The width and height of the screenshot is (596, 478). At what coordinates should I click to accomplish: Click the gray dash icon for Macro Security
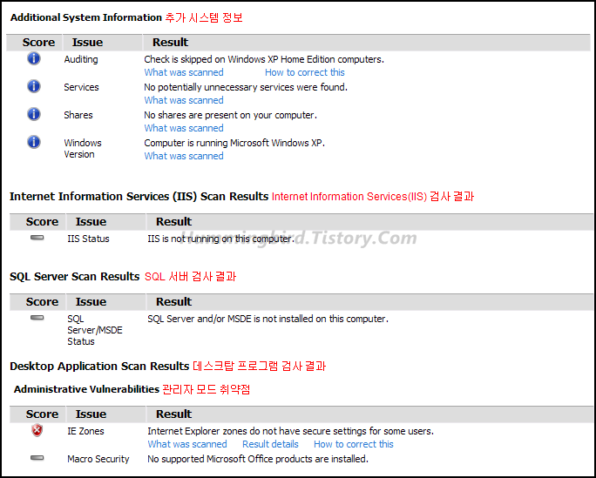37,458
